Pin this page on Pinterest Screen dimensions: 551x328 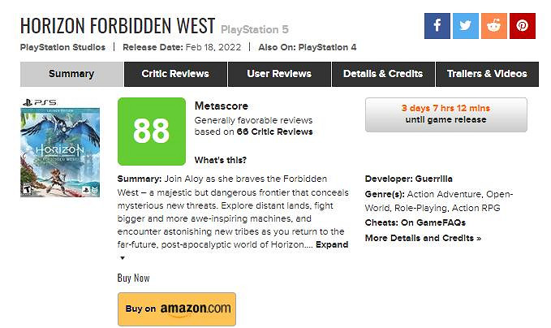tap(522, 25)
